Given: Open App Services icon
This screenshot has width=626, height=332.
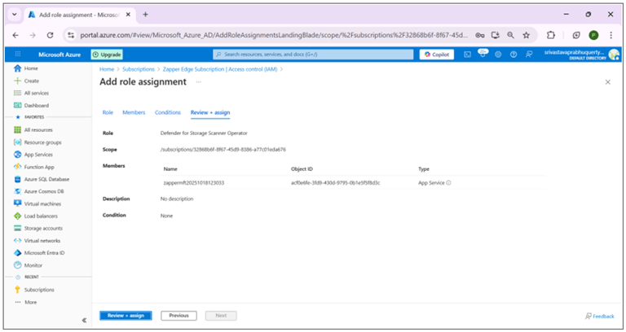Looking at the screenshot, I should point(18,155).
